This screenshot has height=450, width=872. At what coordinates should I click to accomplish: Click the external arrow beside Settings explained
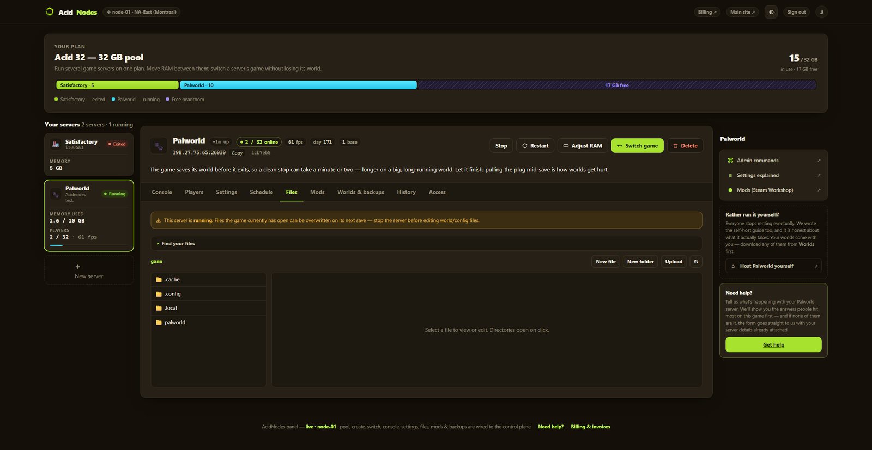pyautogui.click(x=819, y=175)
